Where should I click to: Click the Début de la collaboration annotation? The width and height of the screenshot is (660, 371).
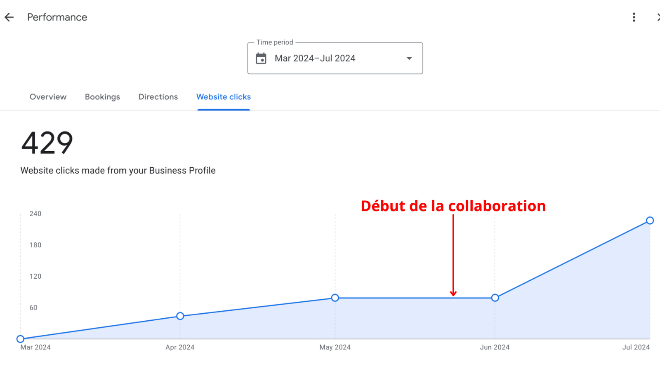coord(453,206)
